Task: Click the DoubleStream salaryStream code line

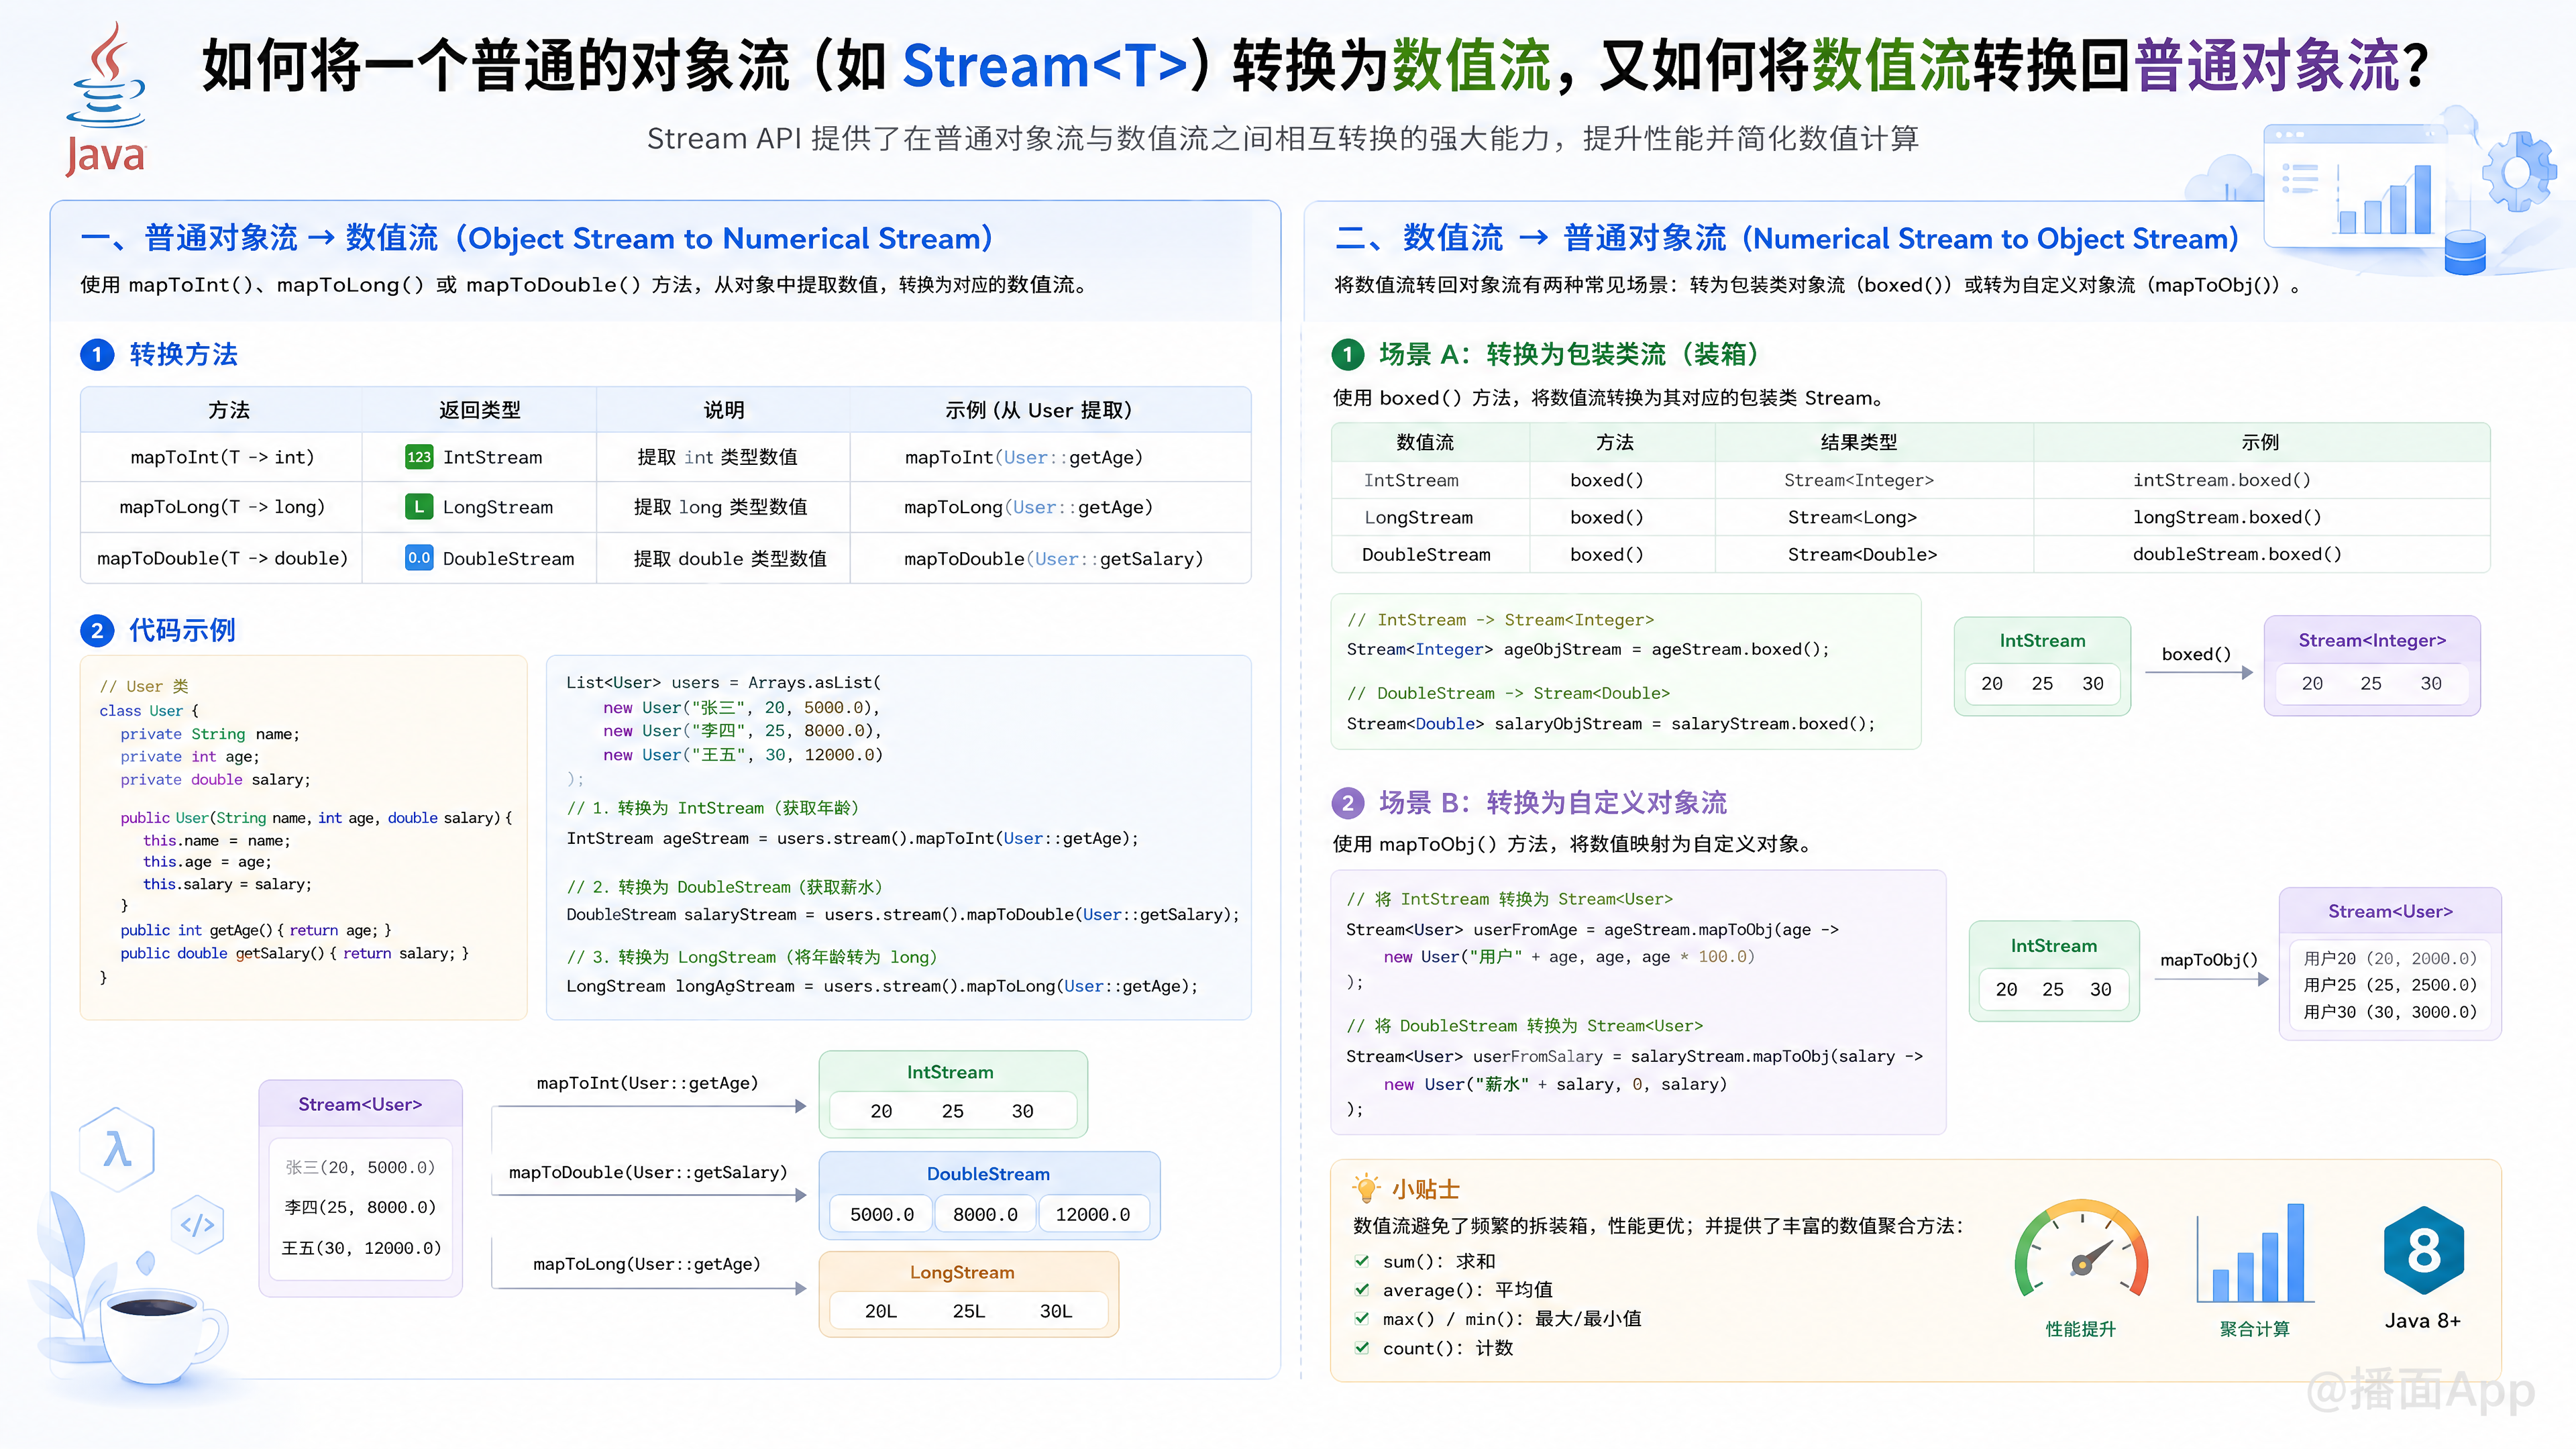Action: 902,914
